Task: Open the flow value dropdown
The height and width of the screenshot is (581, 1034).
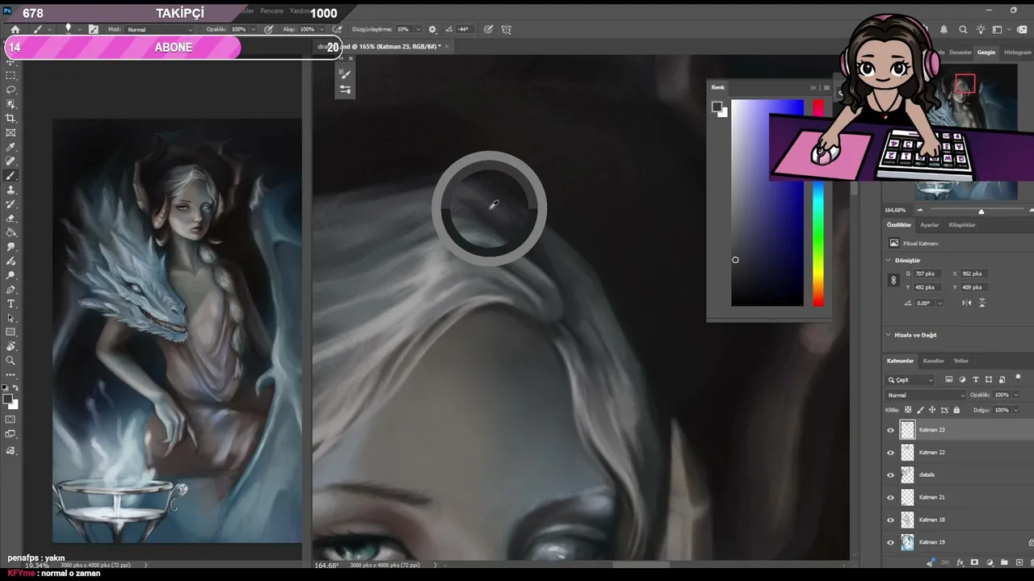Action: 321,30
